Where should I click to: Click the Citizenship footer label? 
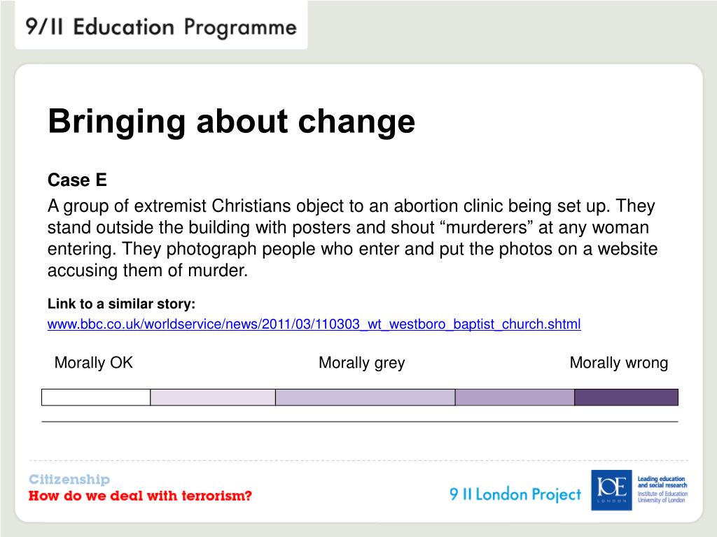[x=69, y=480]
